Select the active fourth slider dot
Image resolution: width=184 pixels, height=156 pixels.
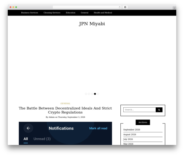point(95,94)
